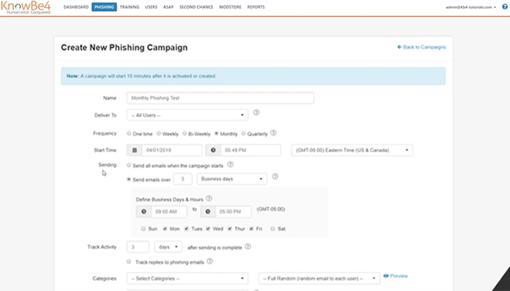Open Deliver To All Users dropdown
This screenshot has width=510, height=291.
(x=187, y=115)
